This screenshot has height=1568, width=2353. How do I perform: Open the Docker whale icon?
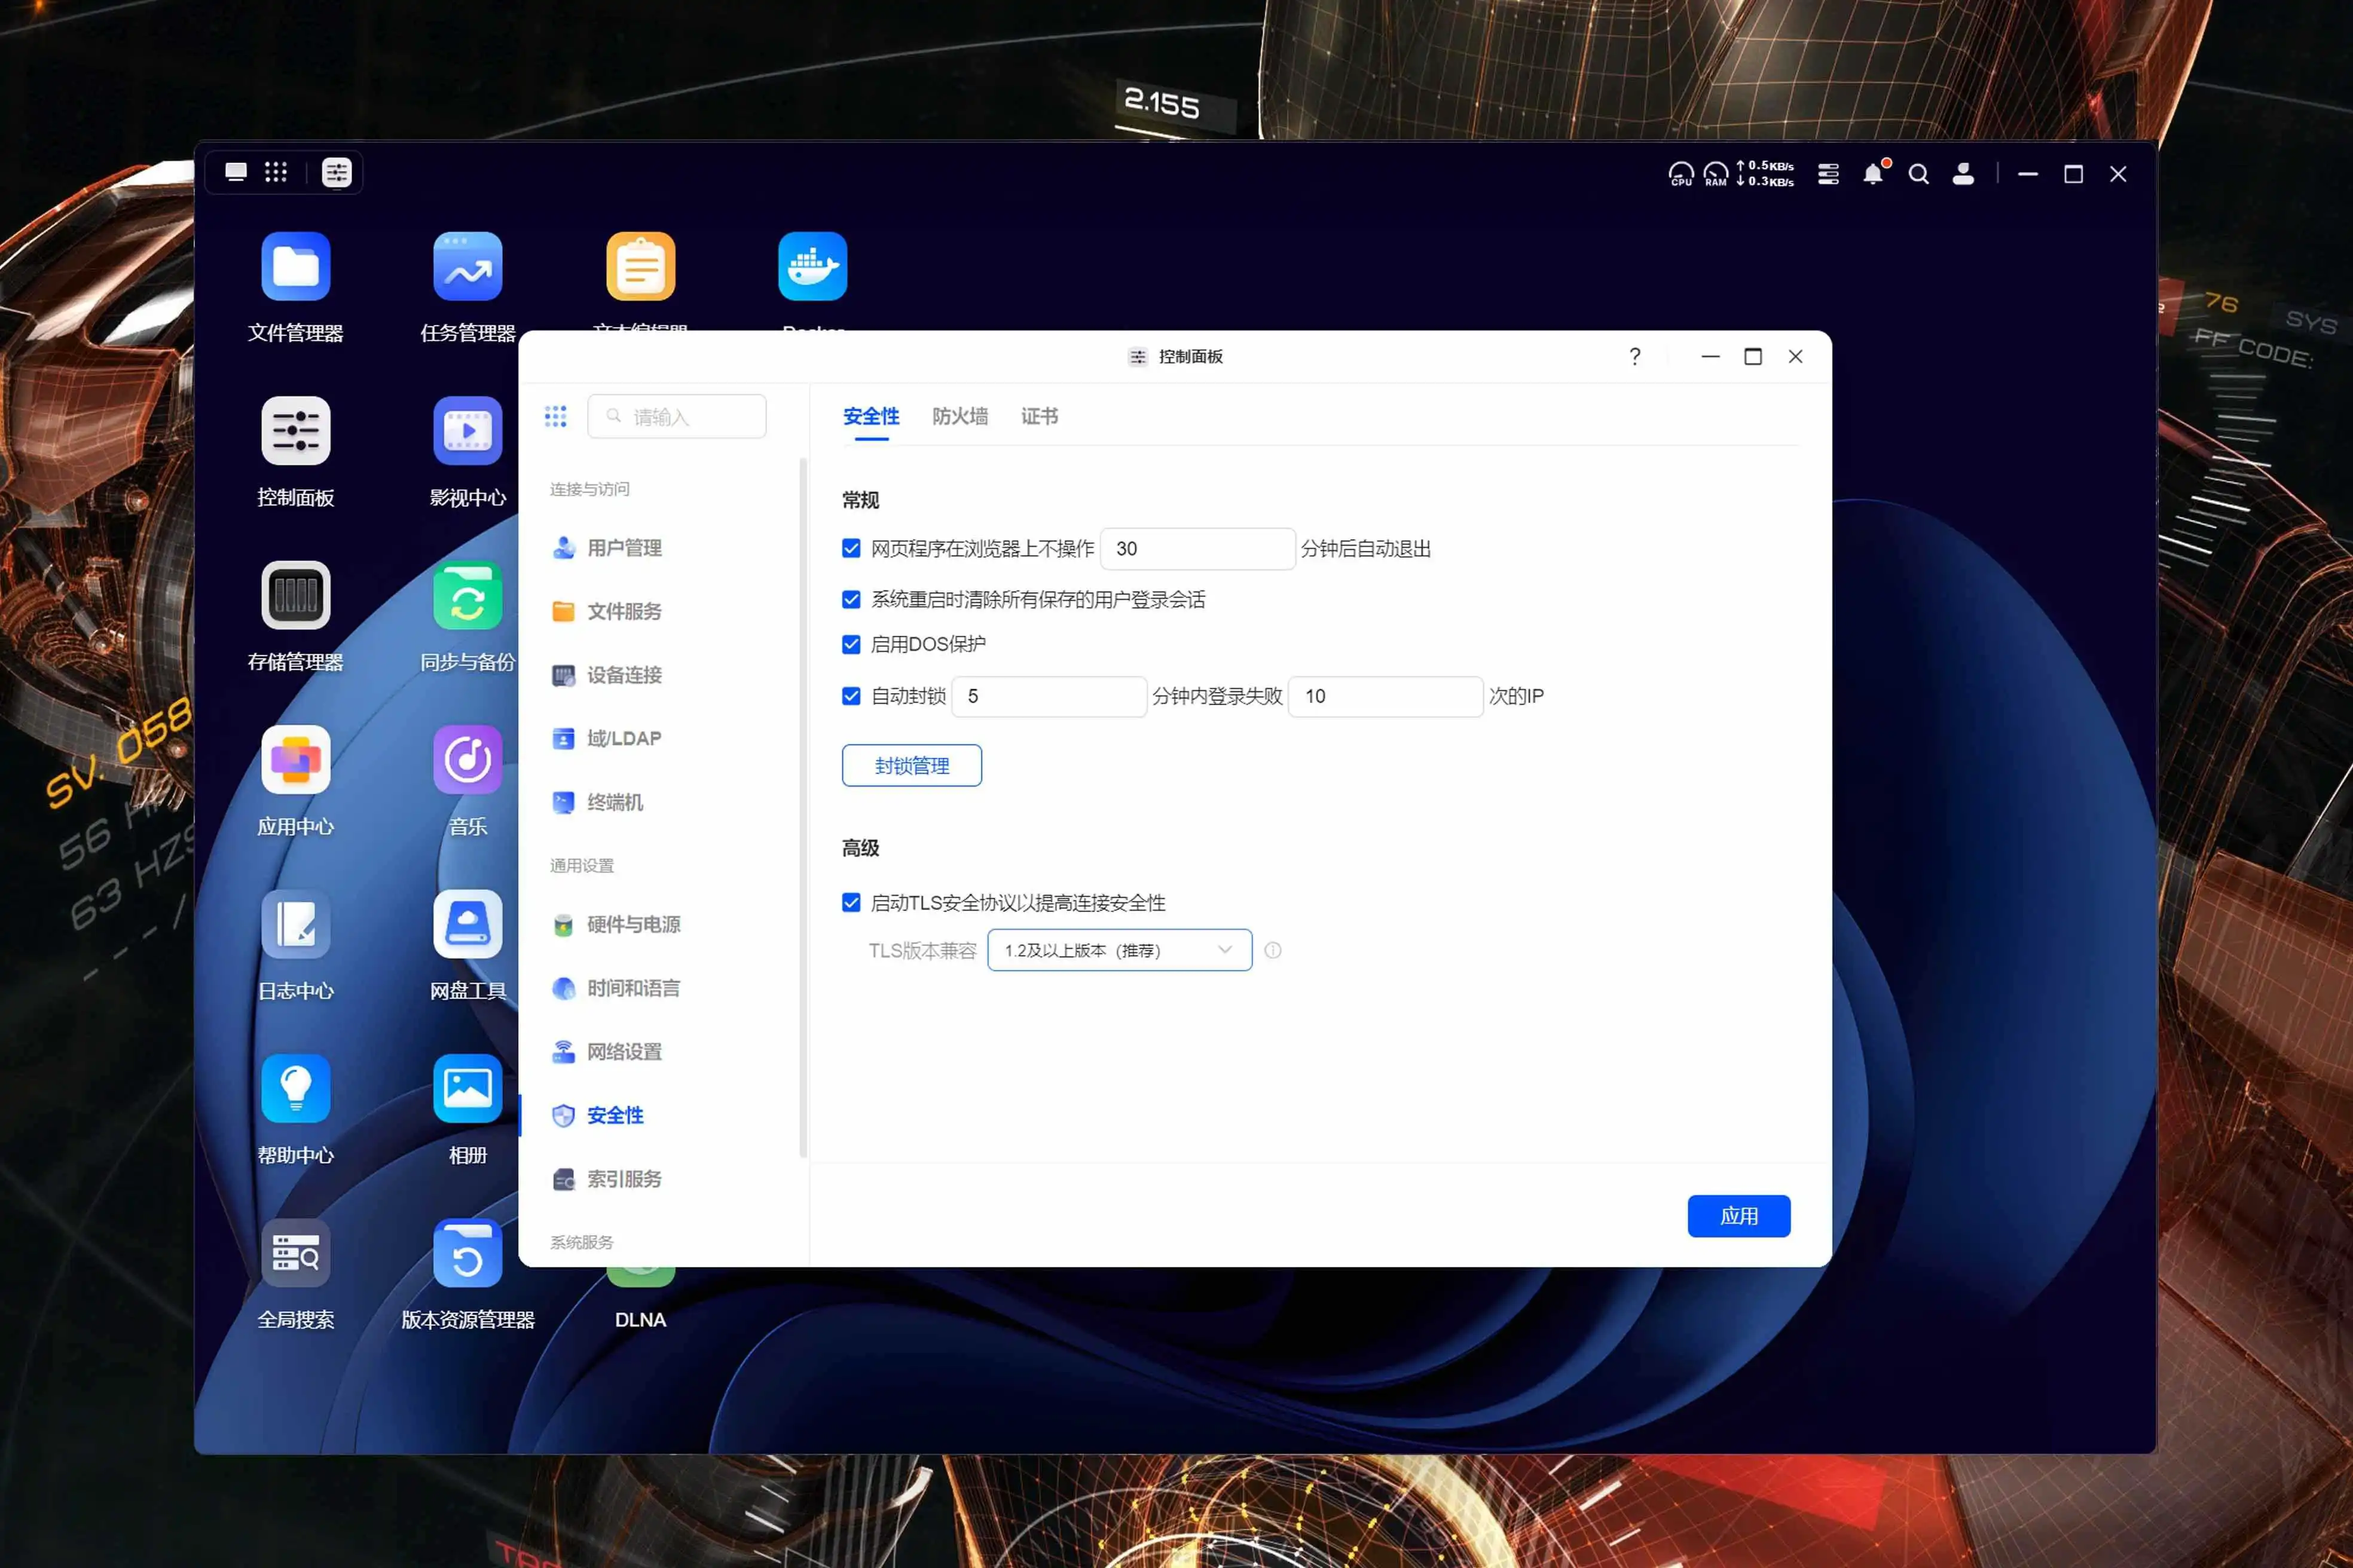(x=812, y=266)
